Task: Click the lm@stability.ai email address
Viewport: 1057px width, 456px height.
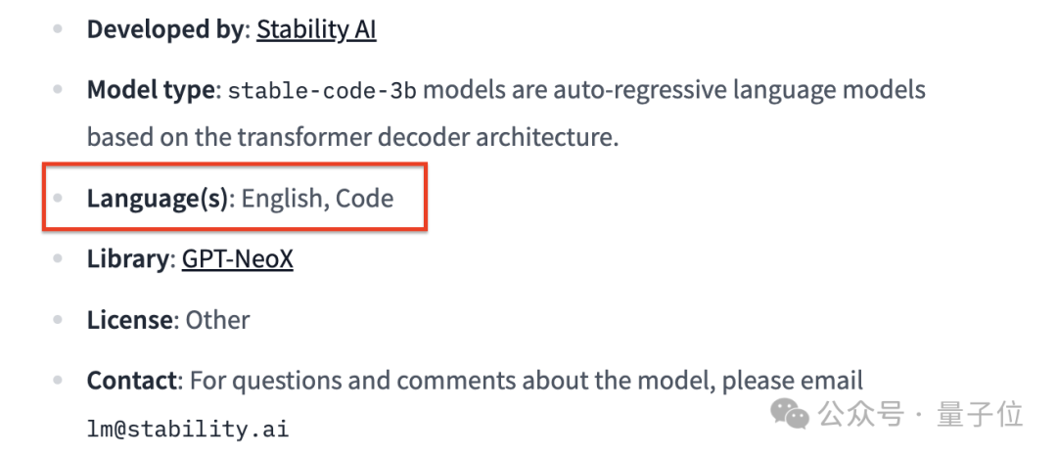Action: coord(188,429)
